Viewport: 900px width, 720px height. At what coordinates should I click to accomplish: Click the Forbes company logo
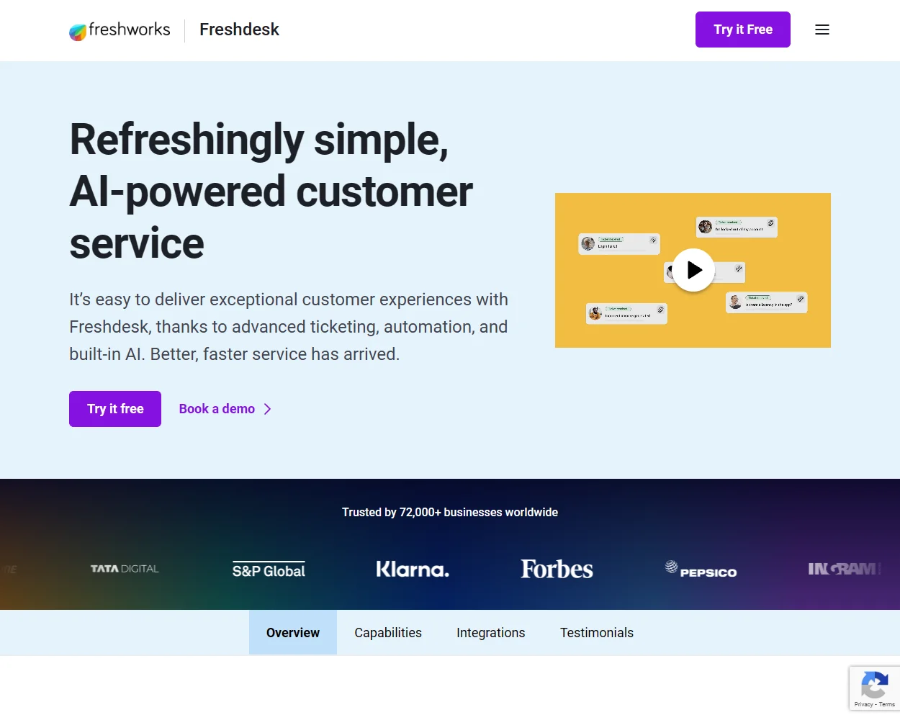[x=557, y=569]
